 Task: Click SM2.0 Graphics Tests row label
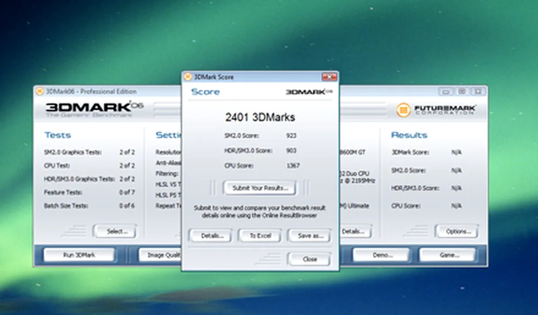pos(73,152)
